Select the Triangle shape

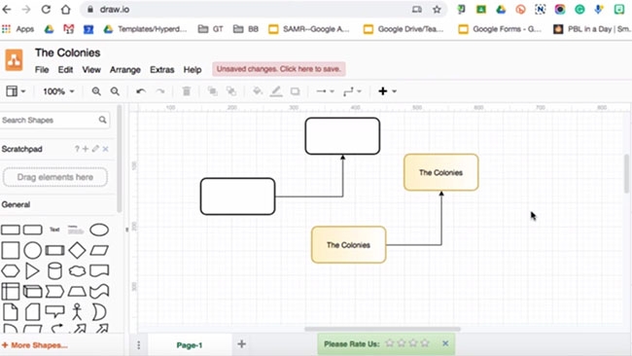(x=32, y=271)
